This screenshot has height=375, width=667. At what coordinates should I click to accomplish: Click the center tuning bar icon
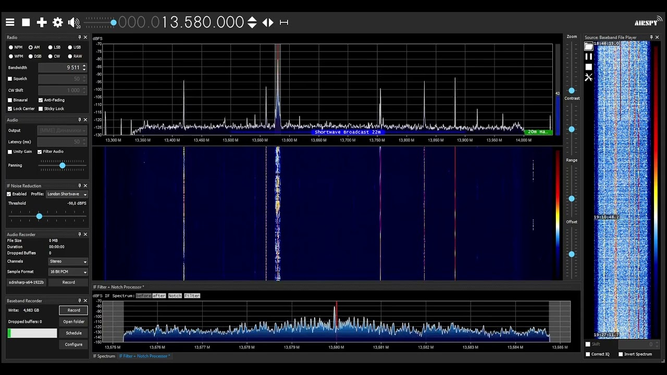284,22
